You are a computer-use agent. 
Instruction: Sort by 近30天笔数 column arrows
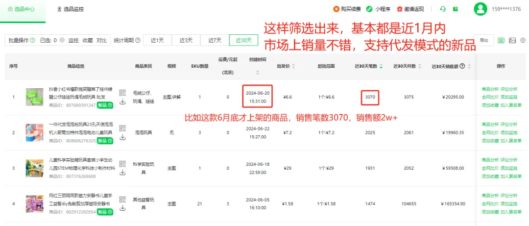click(381, 67)
